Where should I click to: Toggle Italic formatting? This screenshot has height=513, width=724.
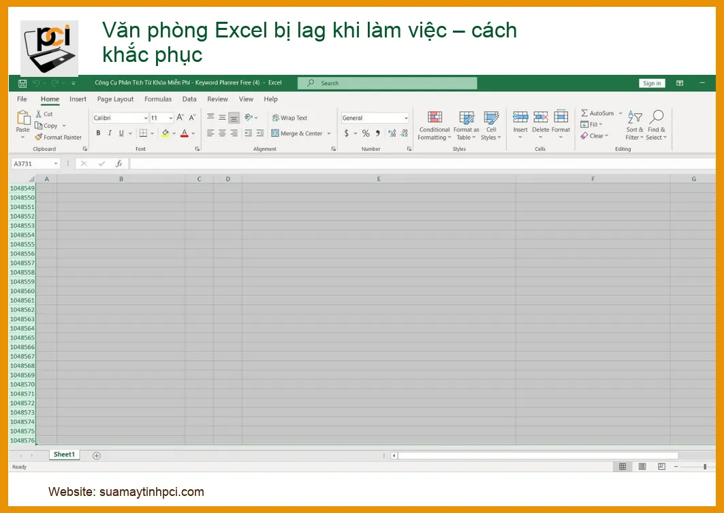tap(110, 133)
